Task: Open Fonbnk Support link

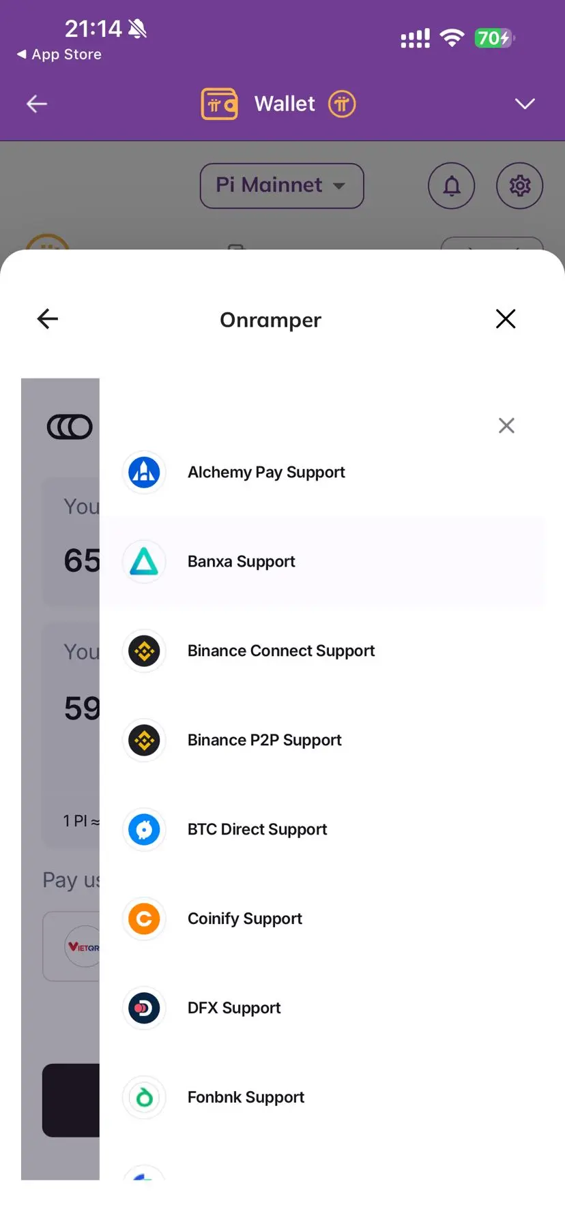Action: tap(326, 1097)
